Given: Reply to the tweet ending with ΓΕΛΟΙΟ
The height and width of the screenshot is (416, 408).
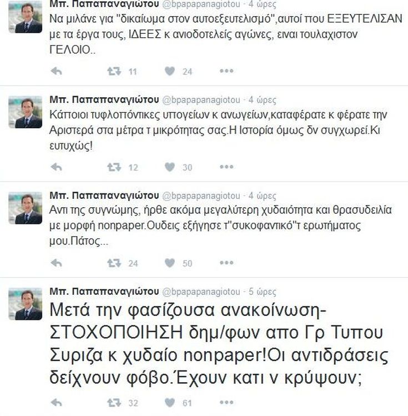Looking at the screenshot, I should click(x=56, y=71).
